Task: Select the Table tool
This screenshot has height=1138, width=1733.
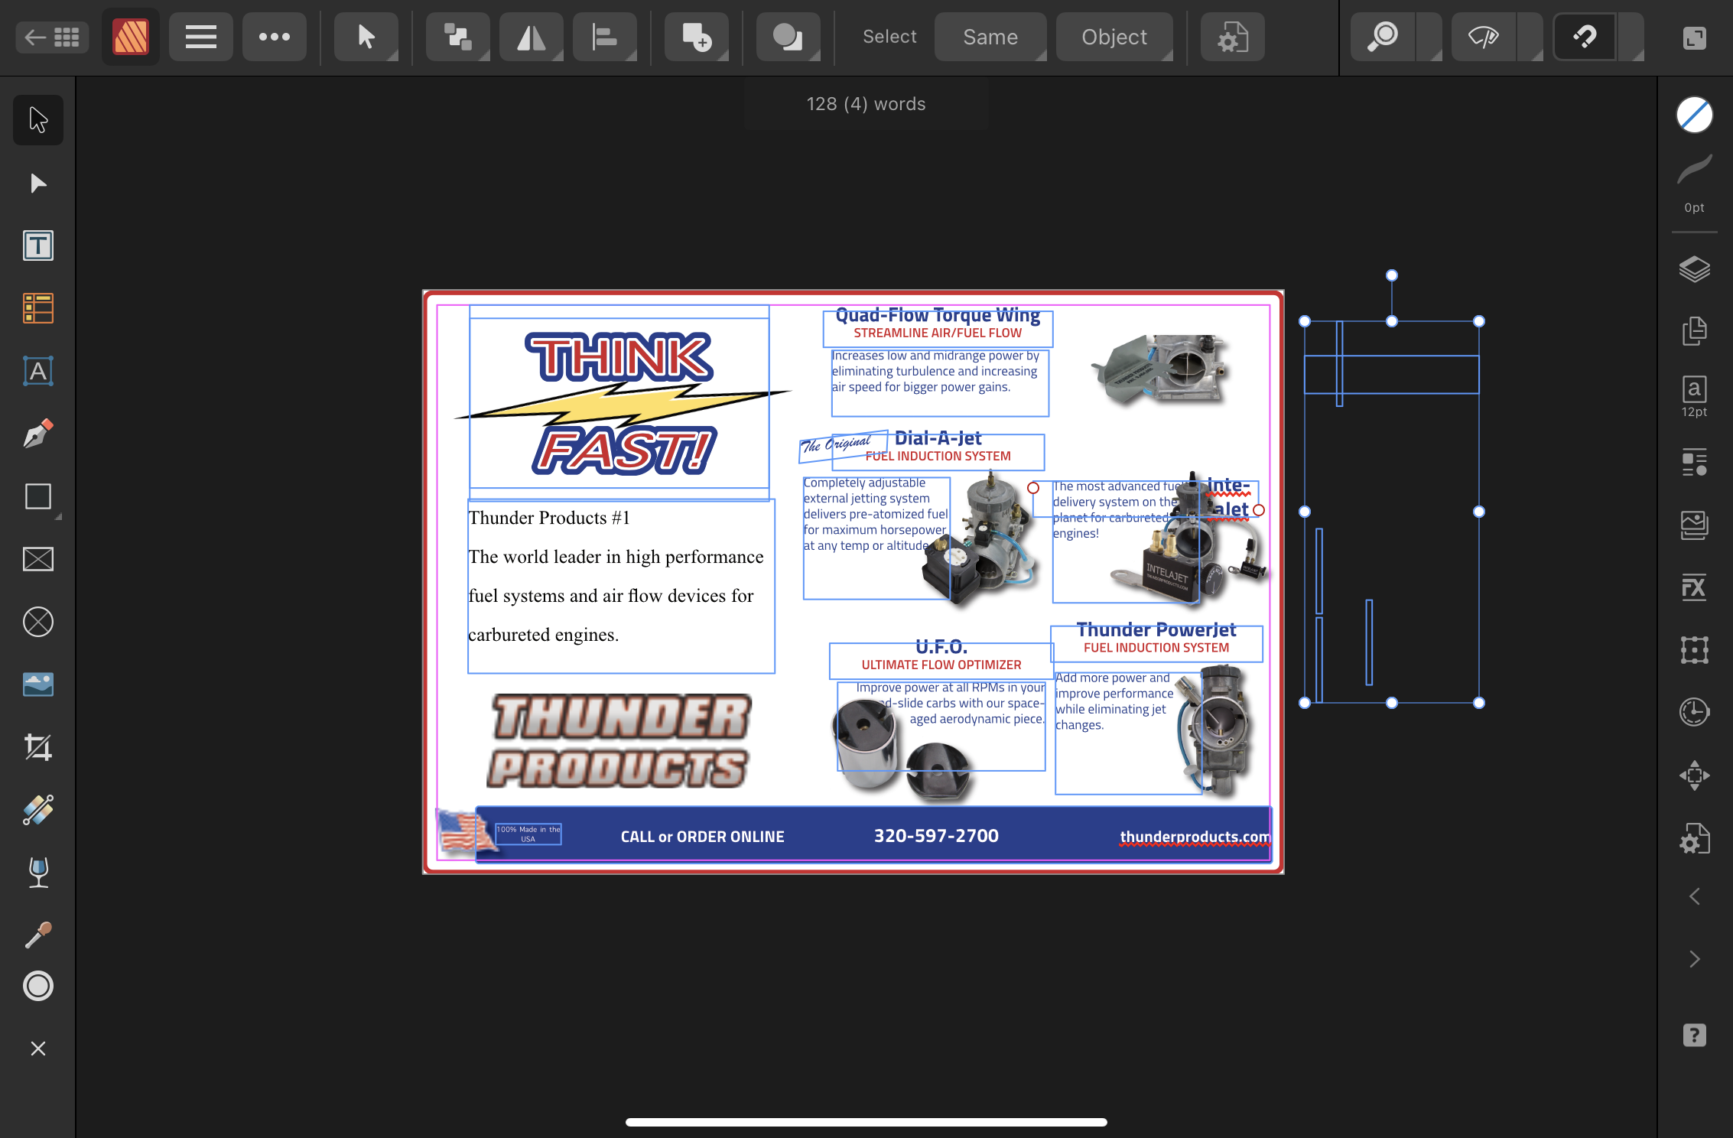Action: [38, 308]
